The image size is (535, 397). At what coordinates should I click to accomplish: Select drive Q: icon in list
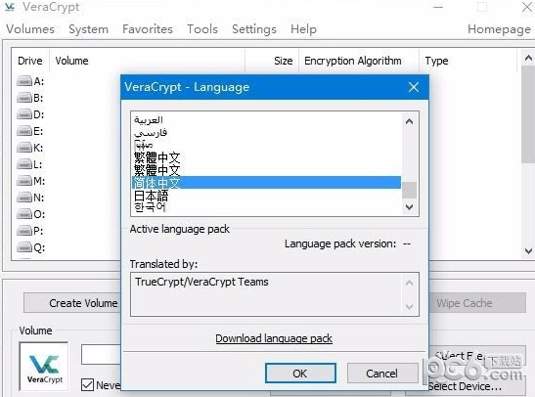(x=24, y=247)
